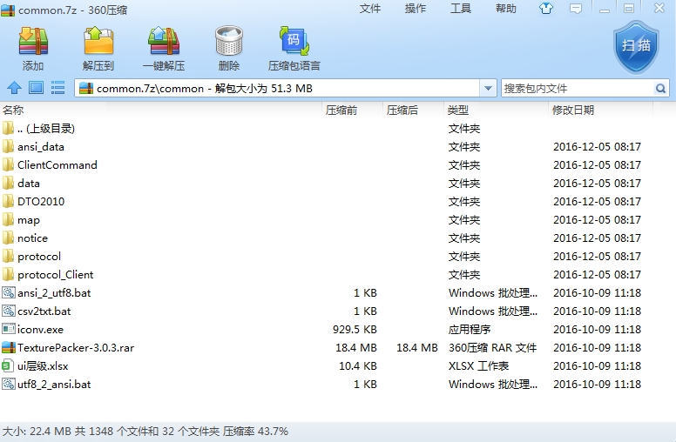Switch to the large icon view
The width and height of the screenshot is (676, 442).
tap(36, 88)
